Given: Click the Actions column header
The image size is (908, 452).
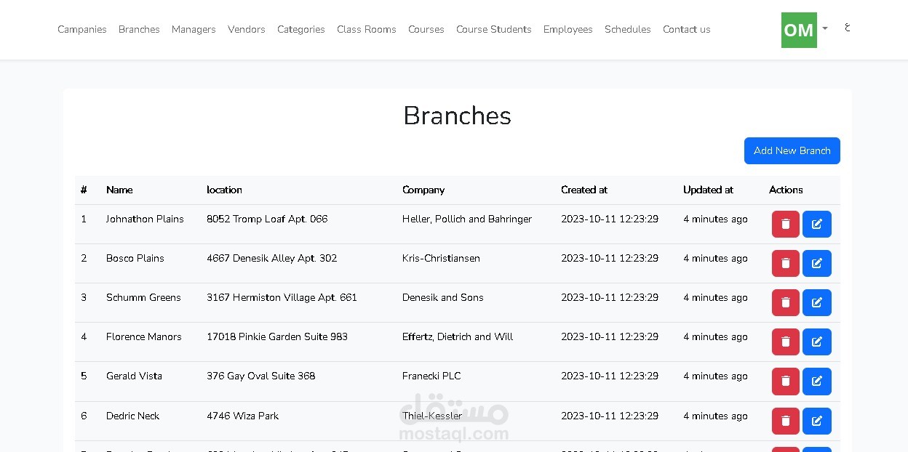Looking at the screenshot, I should [x=786, y=190].
